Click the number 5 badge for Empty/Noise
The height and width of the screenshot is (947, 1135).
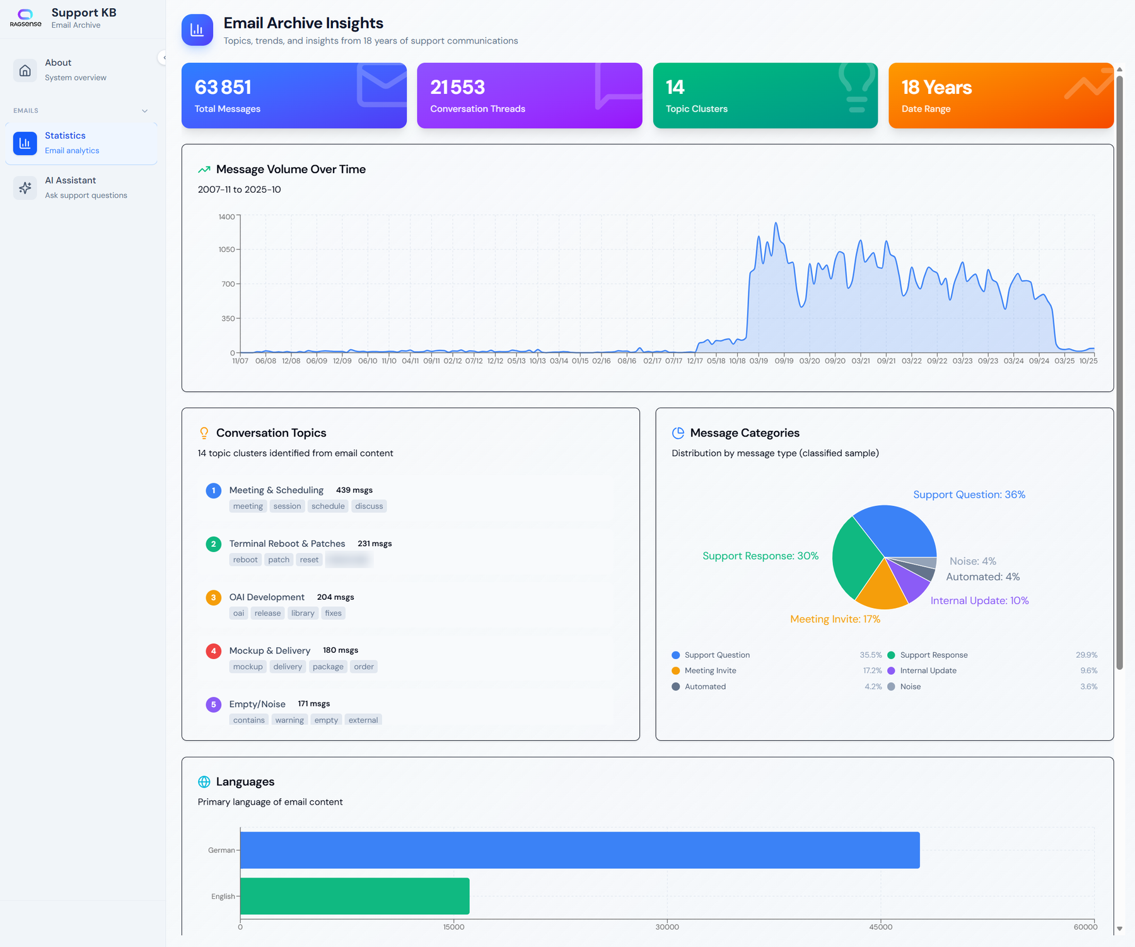[214, 704]
